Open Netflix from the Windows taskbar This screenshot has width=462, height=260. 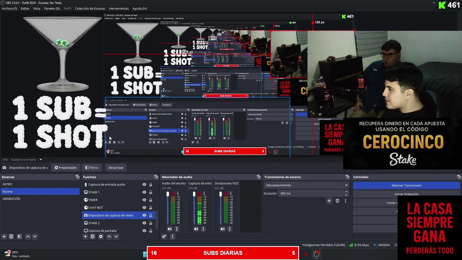306,254
